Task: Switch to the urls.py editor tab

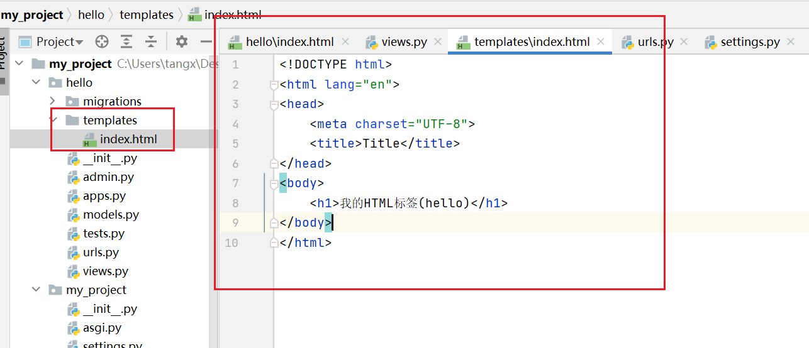Action: 647,42
